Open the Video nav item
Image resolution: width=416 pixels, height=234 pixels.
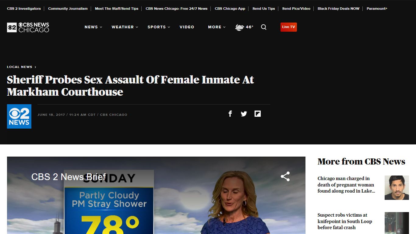187,27
